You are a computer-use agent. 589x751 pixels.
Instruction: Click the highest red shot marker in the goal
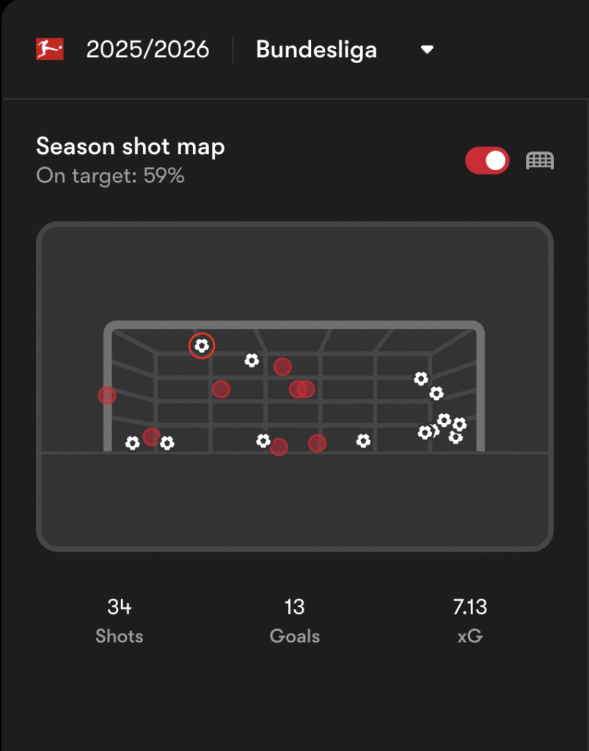[282, 367]
